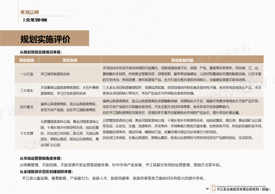Viewport: 275px width, 194px height.
Task: Select the 三大龙头 row label
Action: click(26, 90)
